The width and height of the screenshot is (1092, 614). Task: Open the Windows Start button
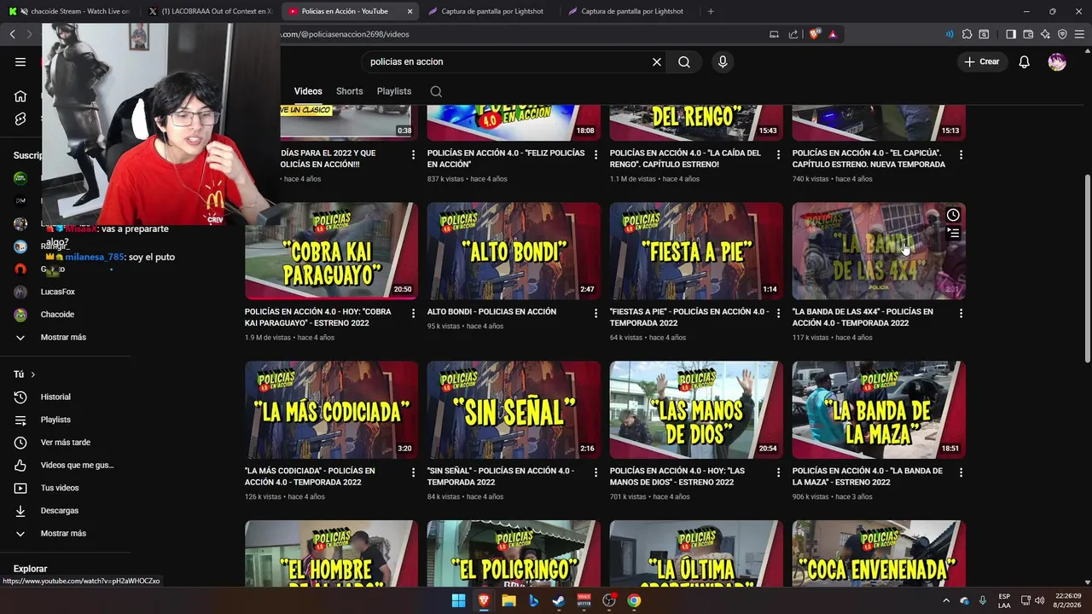(x=458, y=600)
